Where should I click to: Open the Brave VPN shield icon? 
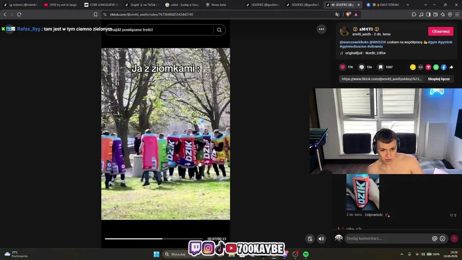point(450,14)
